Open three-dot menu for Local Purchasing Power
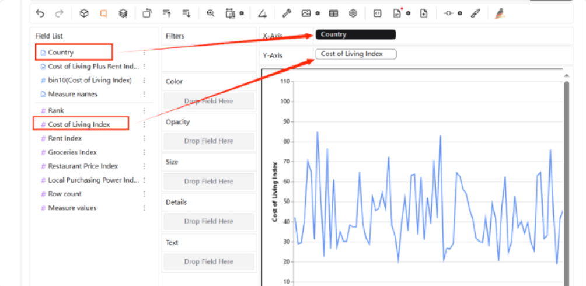 coord(144,180)
